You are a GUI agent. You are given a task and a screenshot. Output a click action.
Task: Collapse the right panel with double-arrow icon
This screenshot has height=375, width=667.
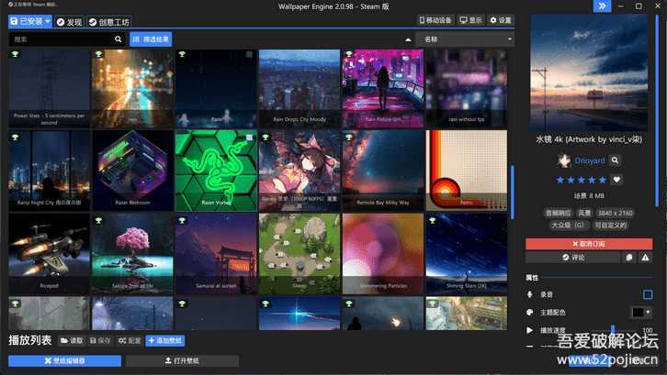click(x=602, y=6)
